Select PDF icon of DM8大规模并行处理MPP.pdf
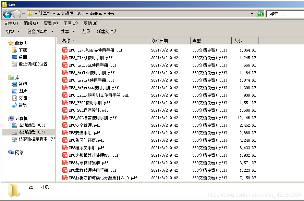 [x=65, y=155]
